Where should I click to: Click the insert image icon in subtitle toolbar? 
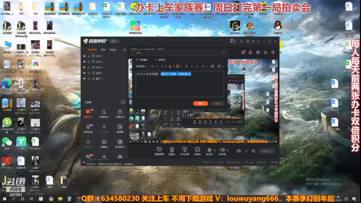(212, 66)
